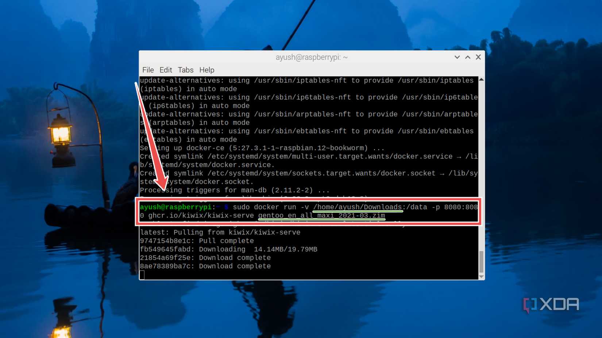
Task: Select the gentoo_en_all_maxi_2021-03.zim filename
Action: (x=321, y=215)
